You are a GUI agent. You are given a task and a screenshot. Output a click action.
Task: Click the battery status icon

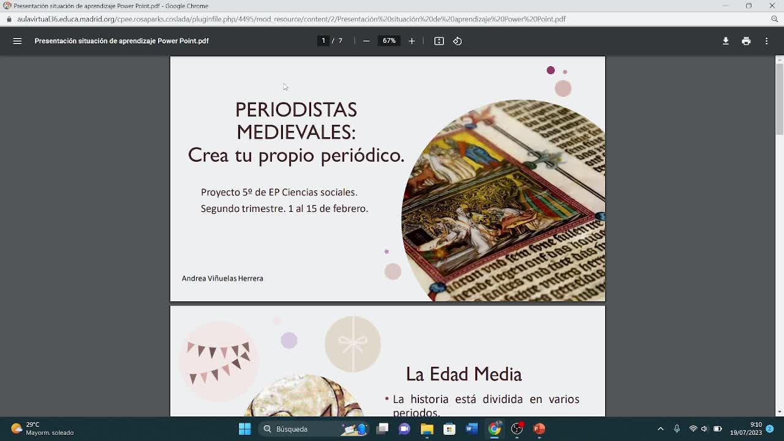[x=717, y=429]
